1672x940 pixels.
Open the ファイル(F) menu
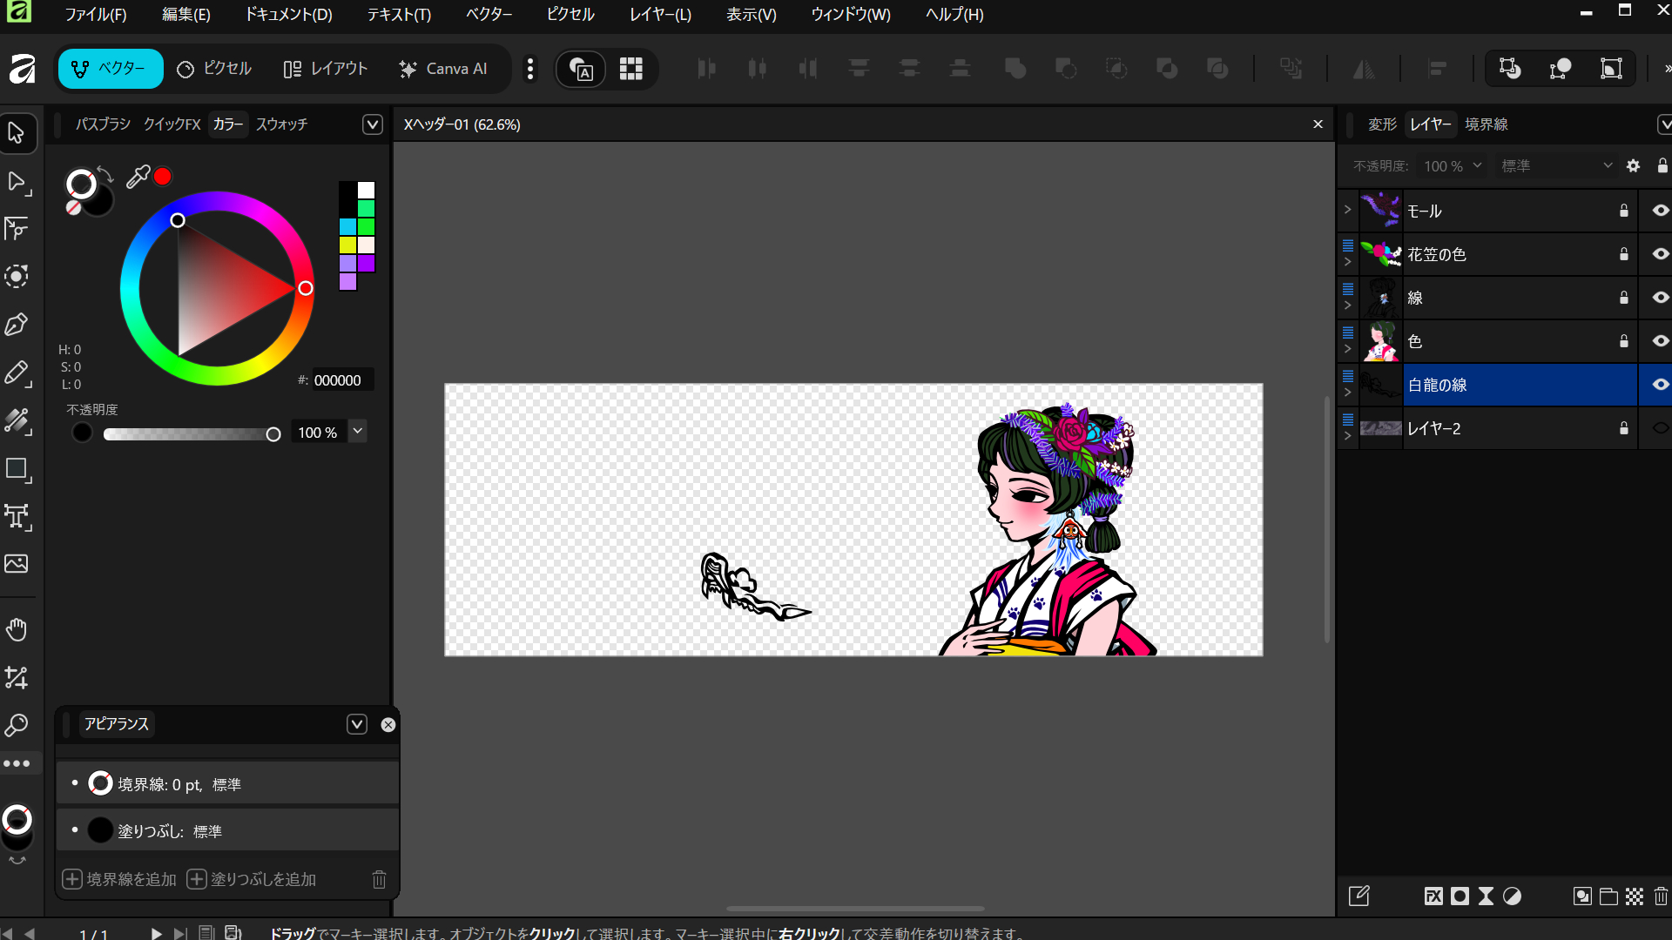(x=96, y=14)
